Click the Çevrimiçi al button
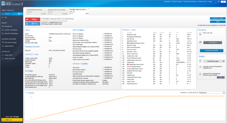Screen dimensions: 227x123 coord(213,42)
